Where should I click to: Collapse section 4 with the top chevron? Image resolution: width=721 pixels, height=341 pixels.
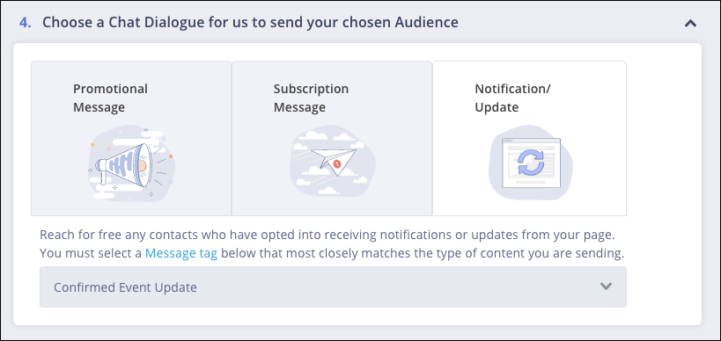point(690,23)
